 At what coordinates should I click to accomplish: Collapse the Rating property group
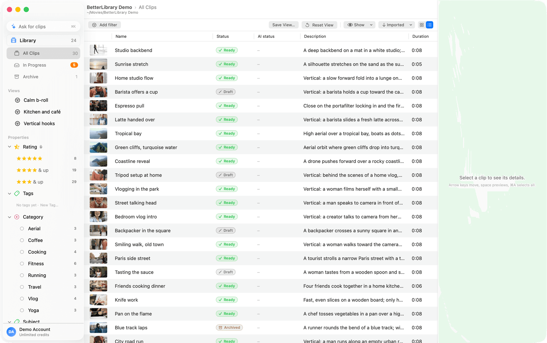(10, 147)
